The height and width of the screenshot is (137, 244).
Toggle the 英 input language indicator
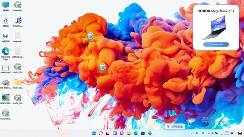[197, 133]
